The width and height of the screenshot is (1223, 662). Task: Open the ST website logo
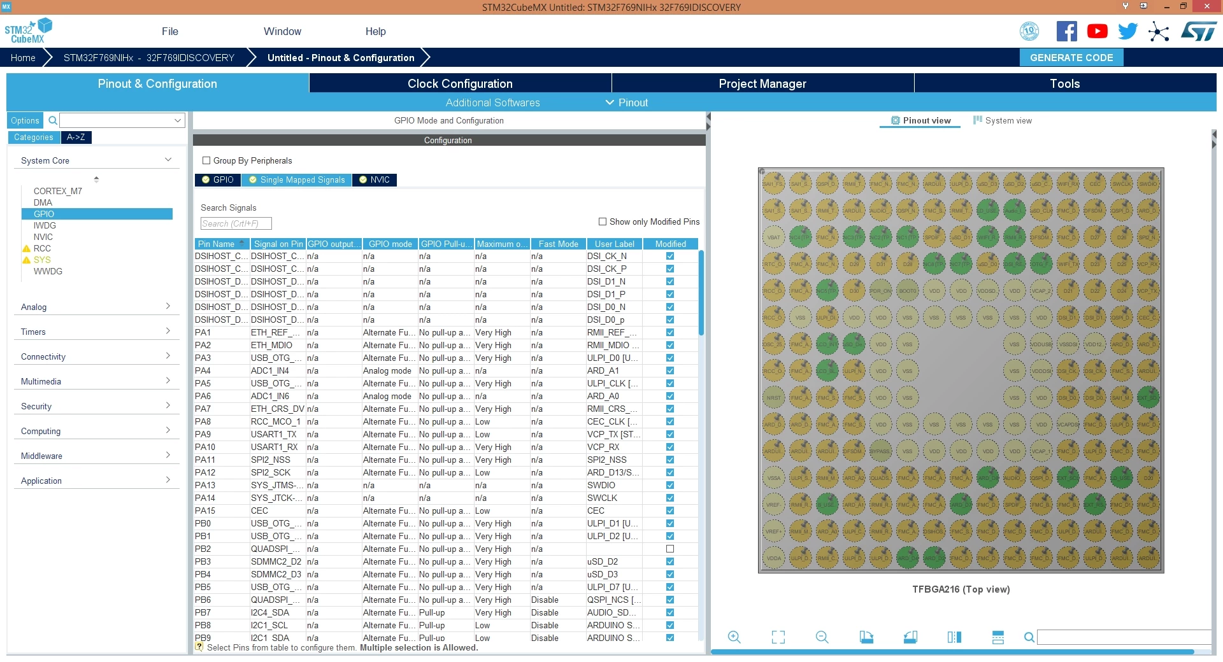coord(1199,31)
